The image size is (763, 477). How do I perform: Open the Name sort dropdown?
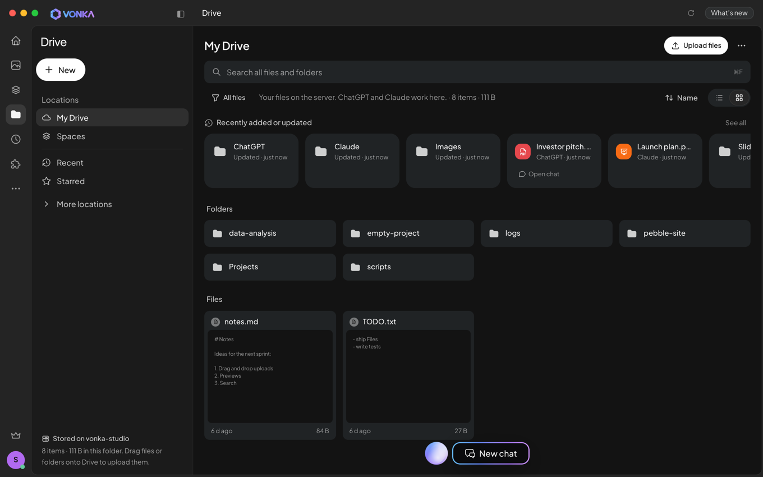click(682, 98)
